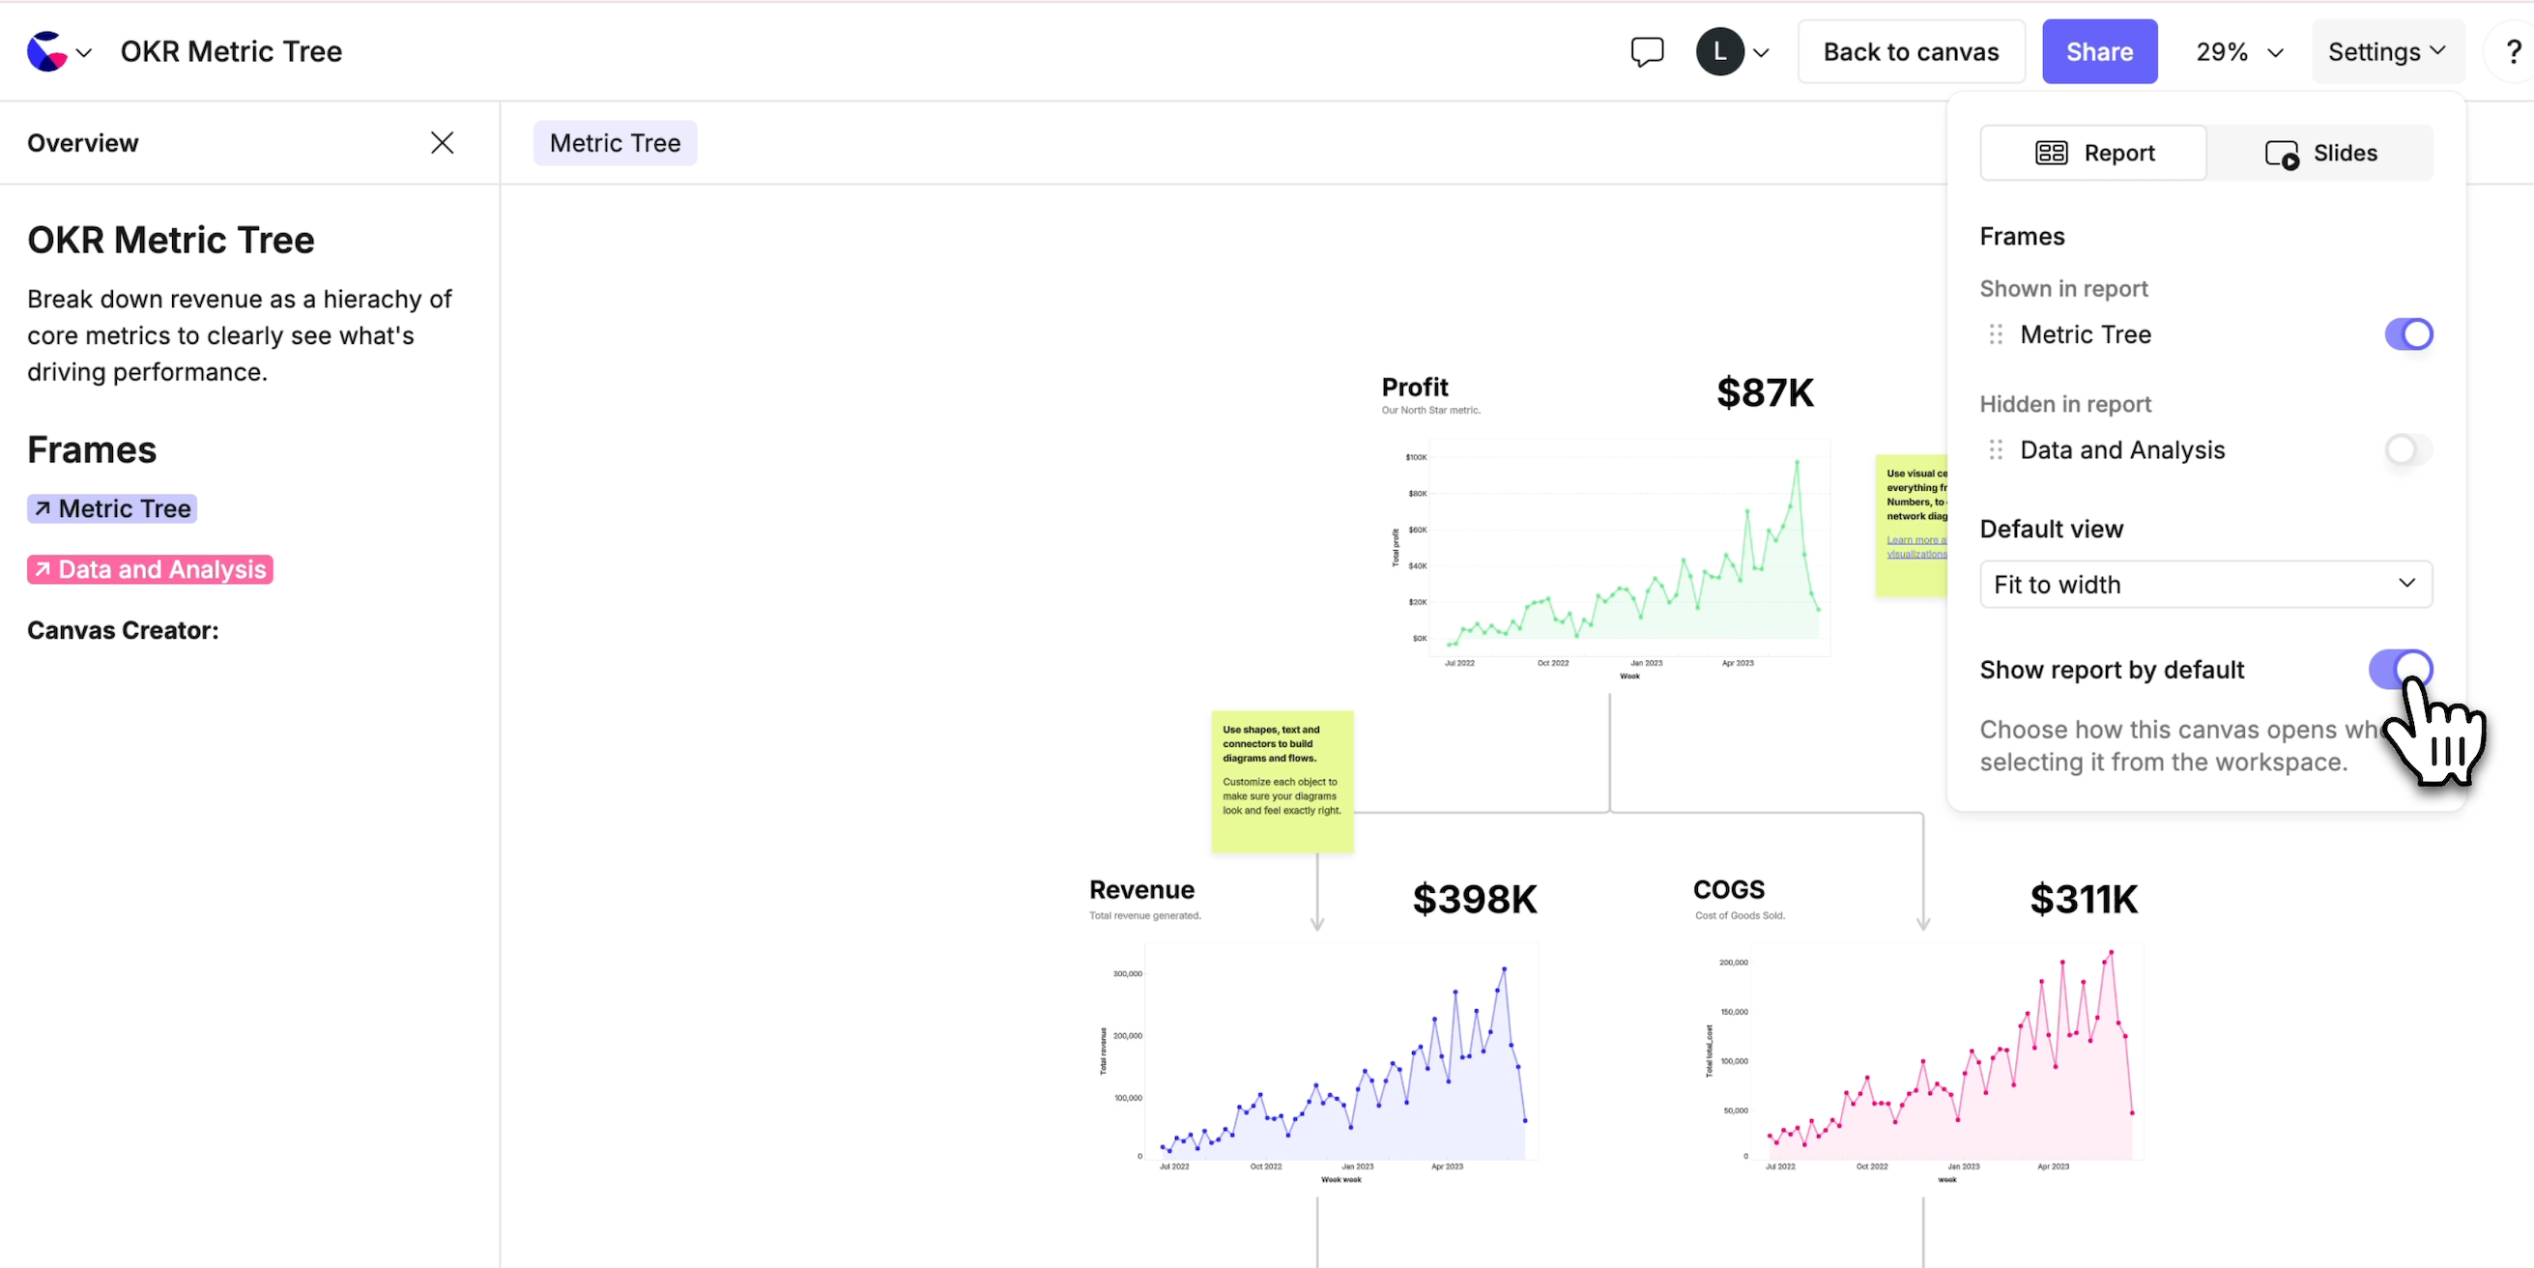Screen dimensions: 2534x1268
Task: Toggle Show report by default switch
Action: 2401,669
